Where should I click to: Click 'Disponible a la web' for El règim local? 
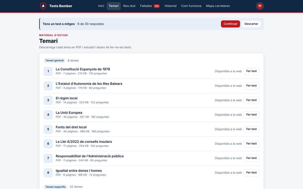[x=228, y=100]
